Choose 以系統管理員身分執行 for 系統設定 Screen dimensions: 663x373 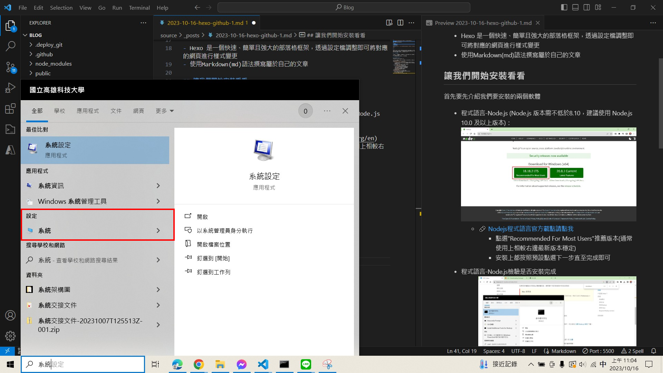(x=225, y=230)
